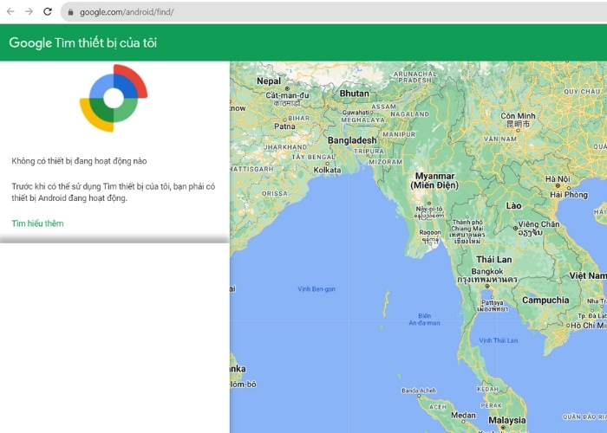Click TRIPURA state label on map
The width and height of the screenshot is (607, 433).
369,152
